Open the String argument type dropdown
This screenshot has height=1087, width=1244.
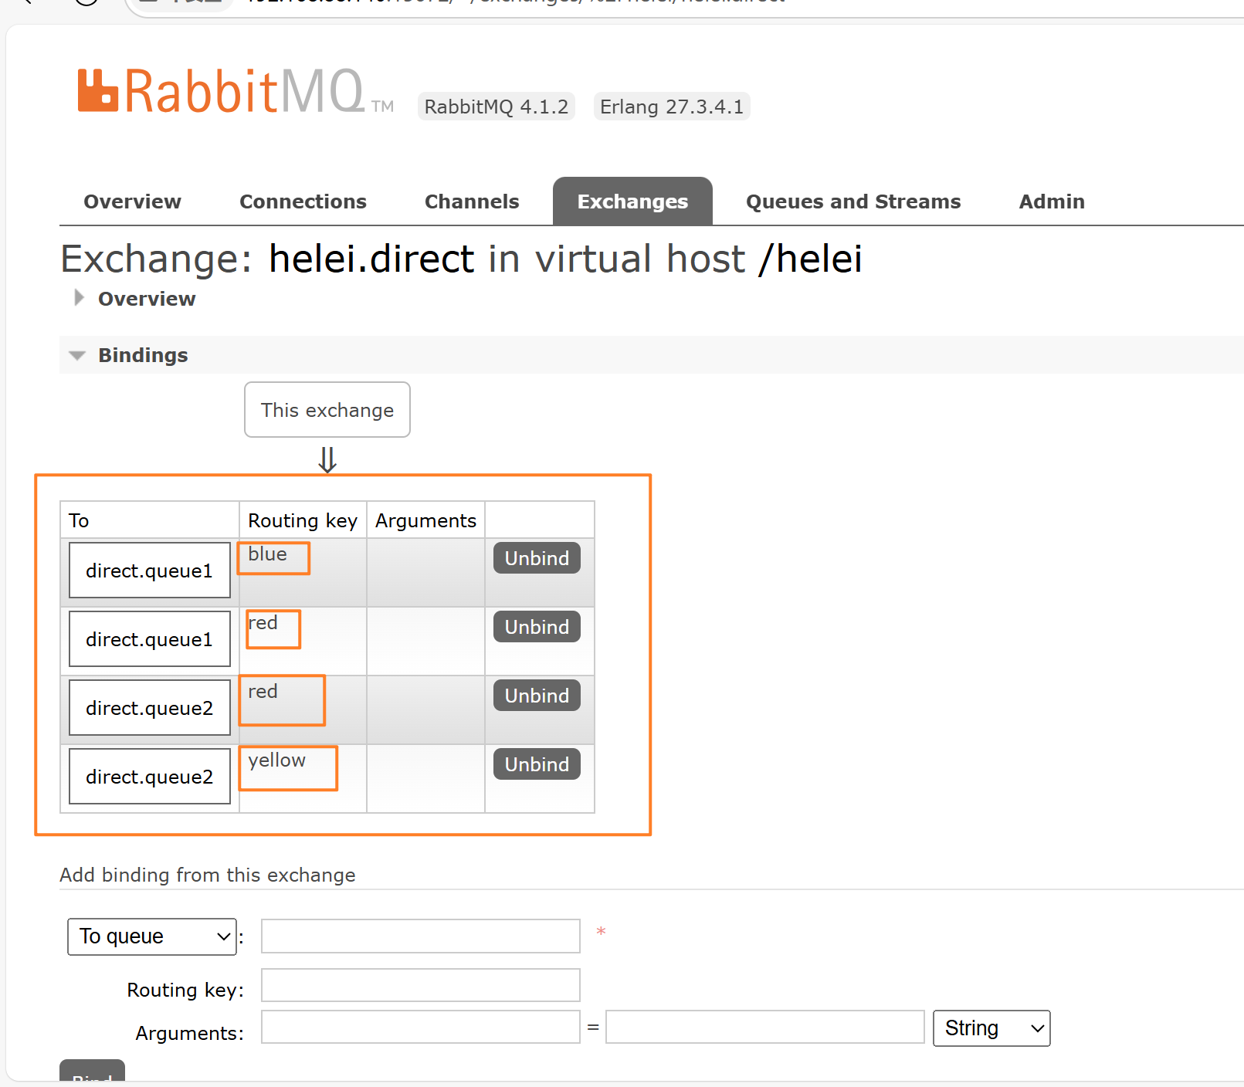991,1028
